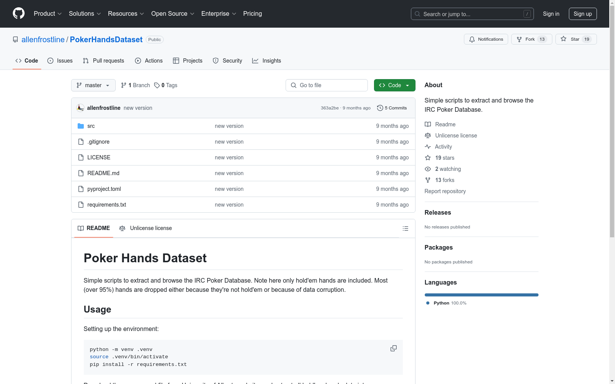Image resolution: width=615 pixels, height=384 pixels.
Task: Click the commits history clock icon
Action: 380,108
